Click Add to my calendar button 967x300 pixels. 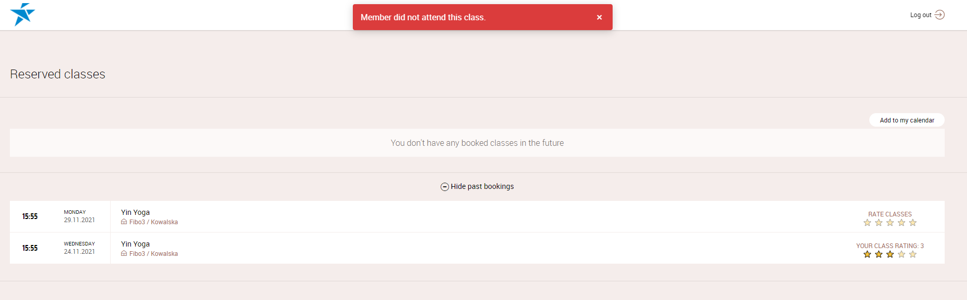coord(907,120)
